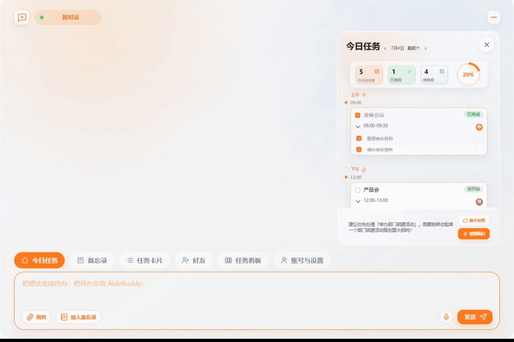This screenshot has height=342, width=514.
Task: Uncheck the 整理会议目标 subtask checkbox
Action: pos(359,139)
